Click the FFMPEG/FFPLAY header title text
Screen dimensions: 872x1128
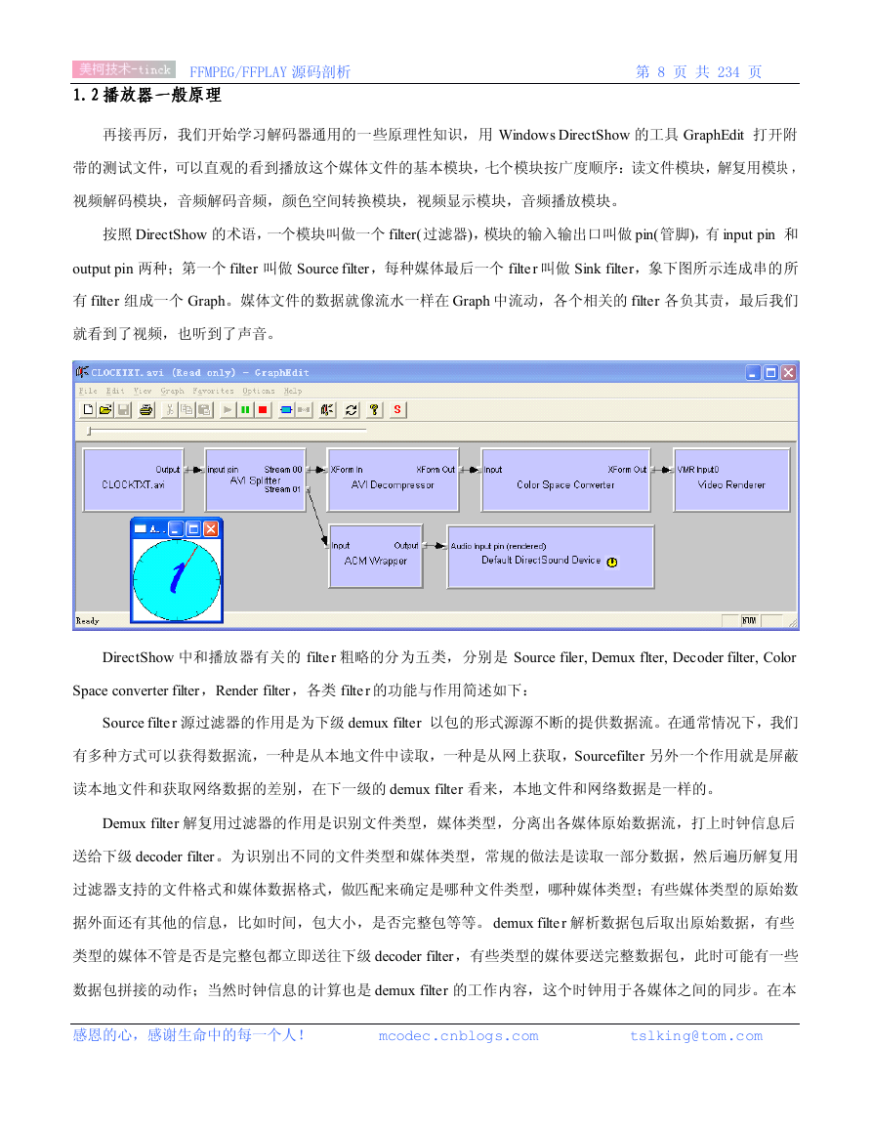click(x=270, y=72)
